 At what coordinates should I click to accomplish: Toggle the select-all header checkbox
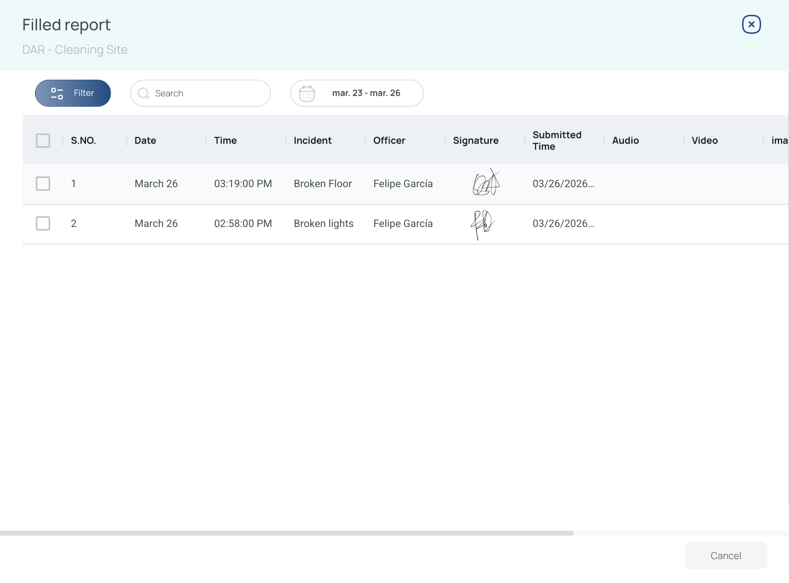point(43,141)
